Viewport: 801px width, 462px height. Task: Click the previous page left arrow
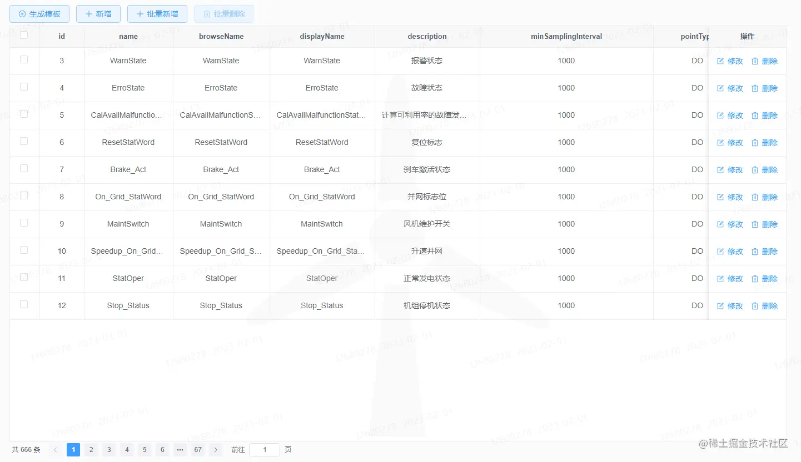pos(56,450)
